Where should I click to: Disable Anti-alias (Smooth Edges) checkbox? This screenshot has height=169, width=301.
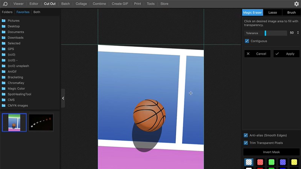click(x=246, y=135)
